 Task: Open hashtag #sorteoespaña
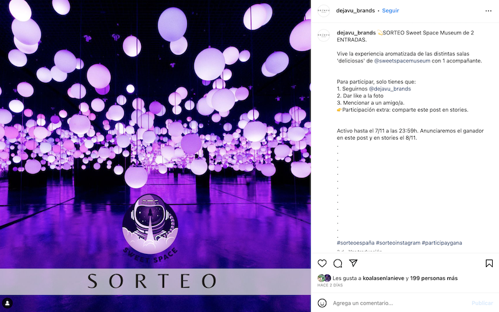(356, 243)
